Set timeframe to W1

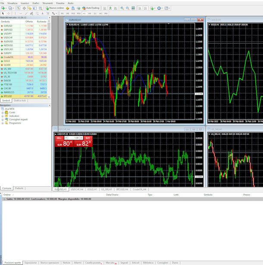pos(100,13)
